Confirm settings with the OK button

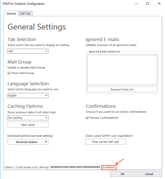point(123,174)
